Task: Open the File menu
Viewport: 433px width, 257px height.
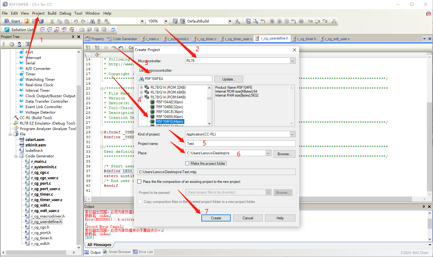Action: (x=5, y=13)
